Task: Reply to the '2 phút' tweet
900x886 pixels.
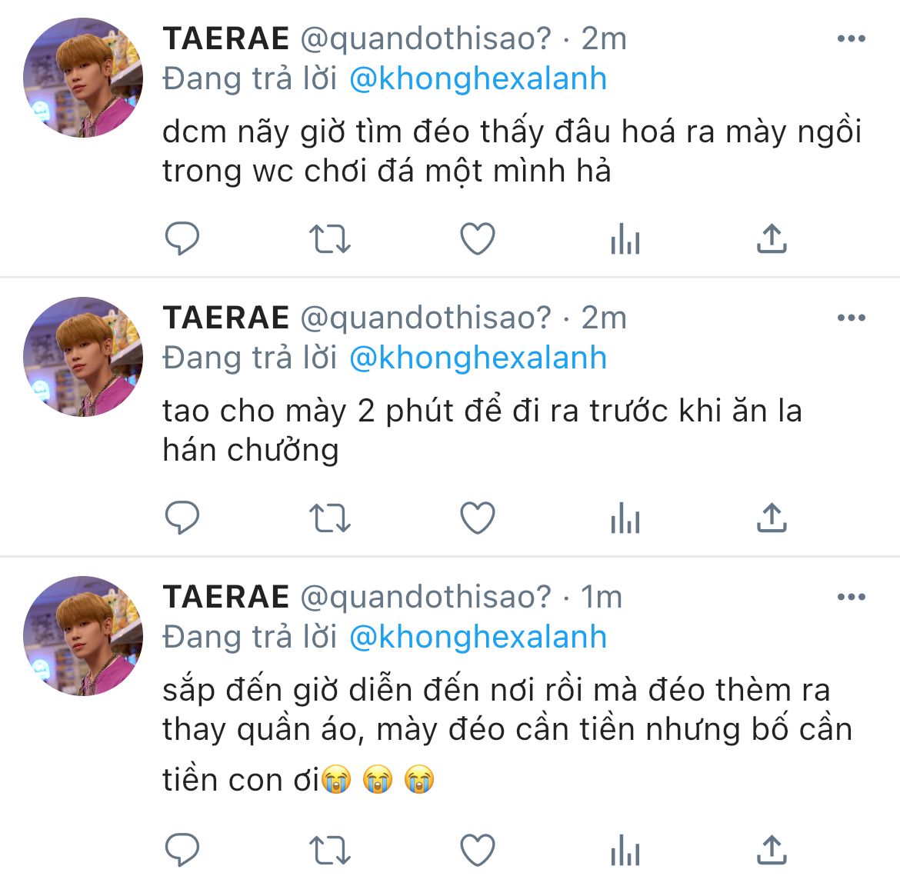Action: 182,518
